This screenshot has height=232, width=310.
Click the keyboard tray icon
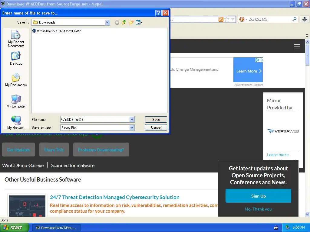[276, 228]
